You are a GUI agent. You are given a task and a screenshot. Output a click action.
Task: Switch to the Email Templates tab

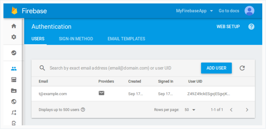[x=126, y=39]
